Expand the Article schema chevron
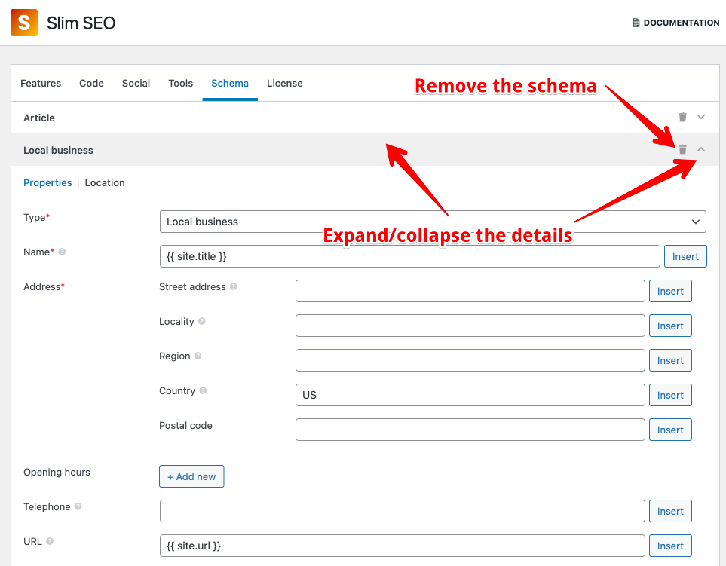The height and width of the screenshot is (566, 726). point(701,117)
